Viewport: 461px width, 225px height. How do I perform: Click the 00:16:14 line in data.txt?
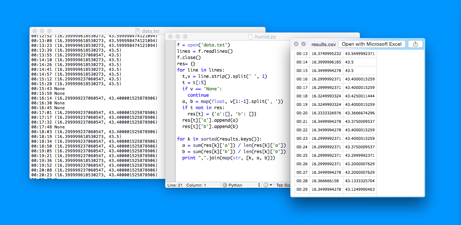(94, 98)
